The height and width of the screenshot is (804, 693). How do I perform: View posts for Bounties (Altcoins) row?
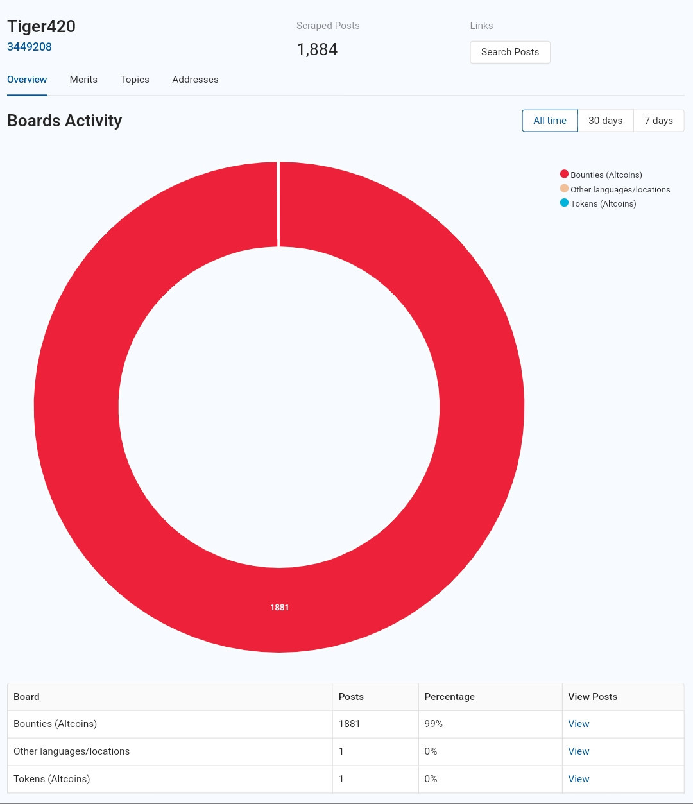pyautogui.click(x=579, y=724)
